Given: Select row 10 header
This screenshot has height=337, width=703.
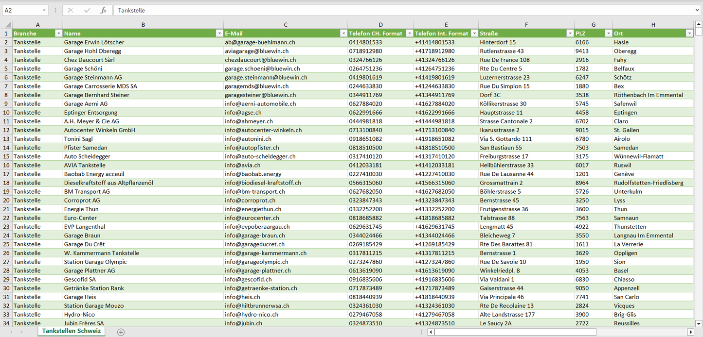Looking at the screenshot, I should (x=6, y=113).
